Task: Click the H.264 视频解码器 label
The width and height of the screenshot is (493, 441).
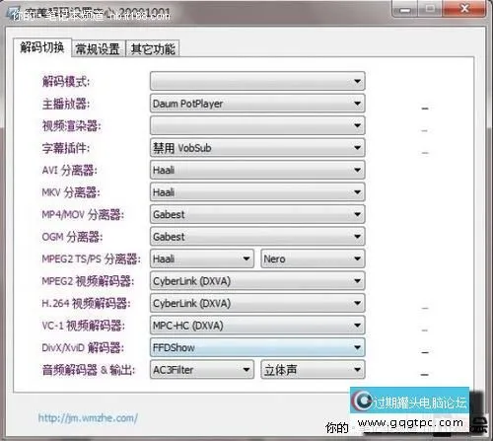Action: pyautogui.click(x=86, y=303)
